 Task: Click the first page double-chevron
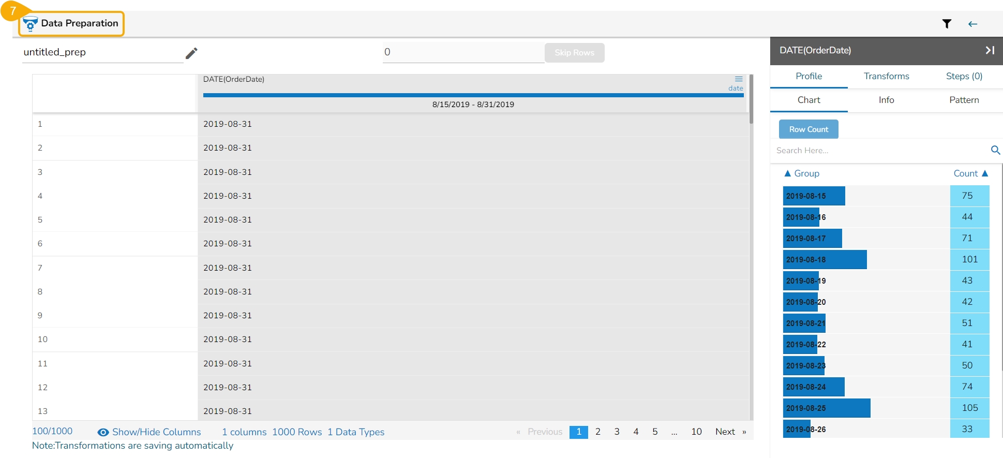518,432
